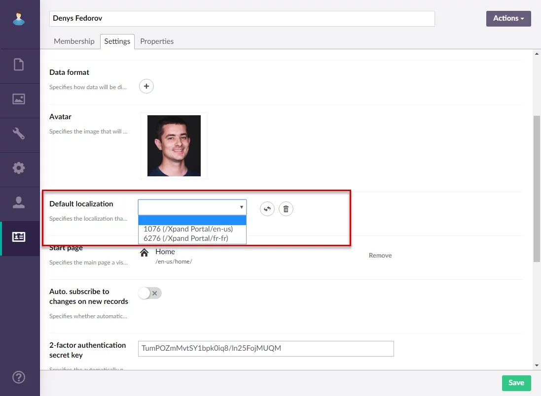Delete Default localization with trash icon
541x396 pixels.
[x=286, y=209]
